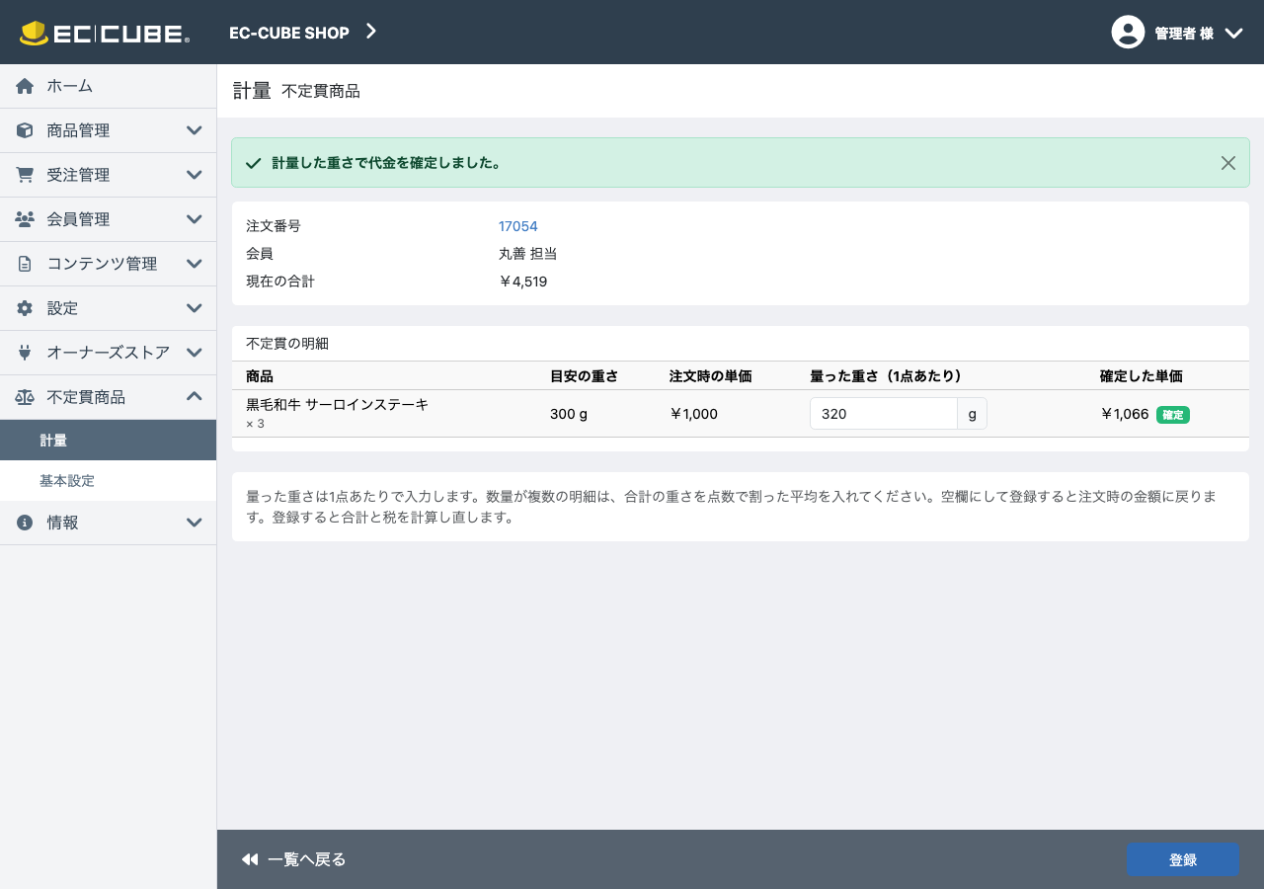Expand the 会員管理 menu chevron
This screenshot has height=889, width=1264.
click(x=195, y=219)
